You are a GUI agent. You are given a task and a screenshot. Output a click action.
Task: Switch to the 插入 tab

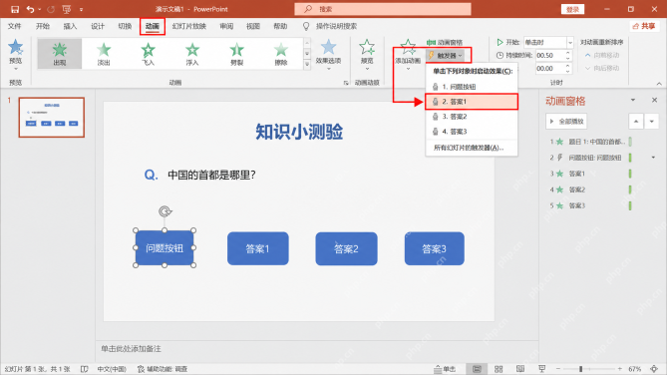click(x=70, y=26)
